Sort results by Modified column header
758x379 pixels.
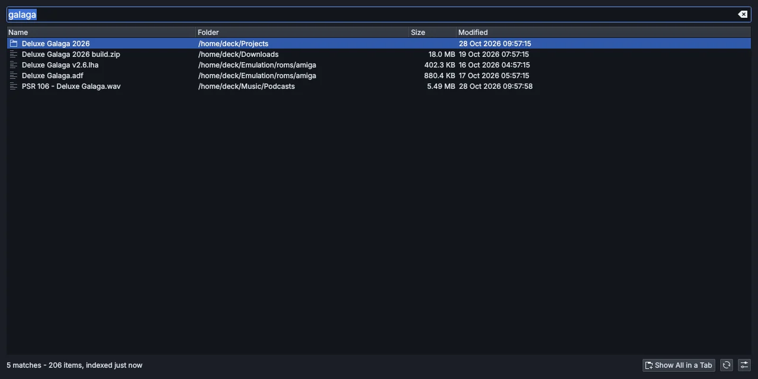[x=603, y=32]
